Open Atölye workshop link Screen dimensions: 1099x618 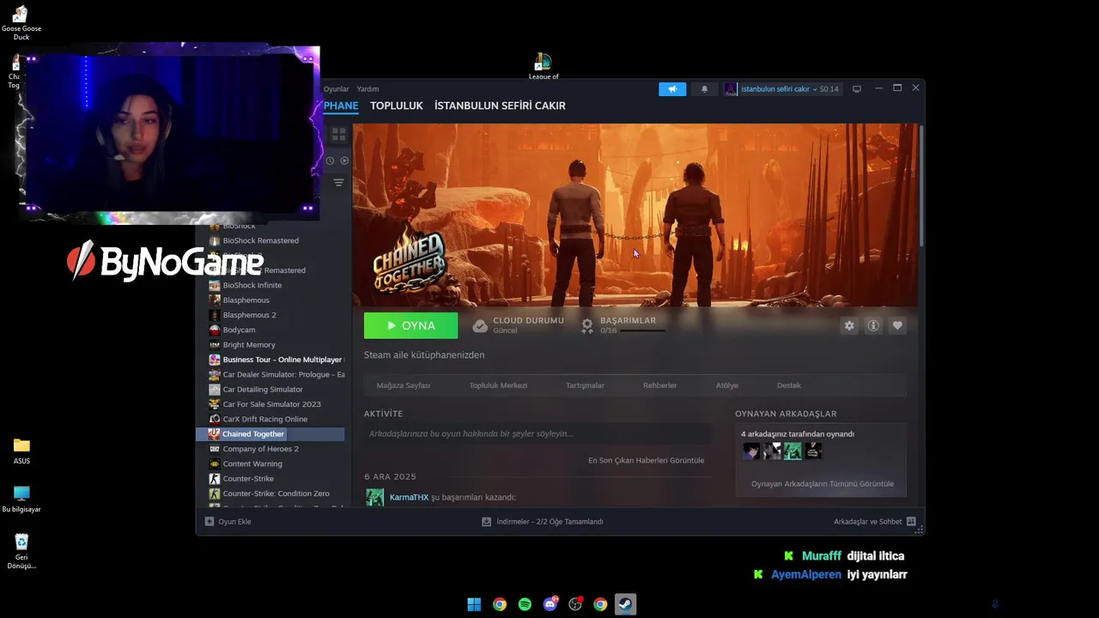point(727,385)
